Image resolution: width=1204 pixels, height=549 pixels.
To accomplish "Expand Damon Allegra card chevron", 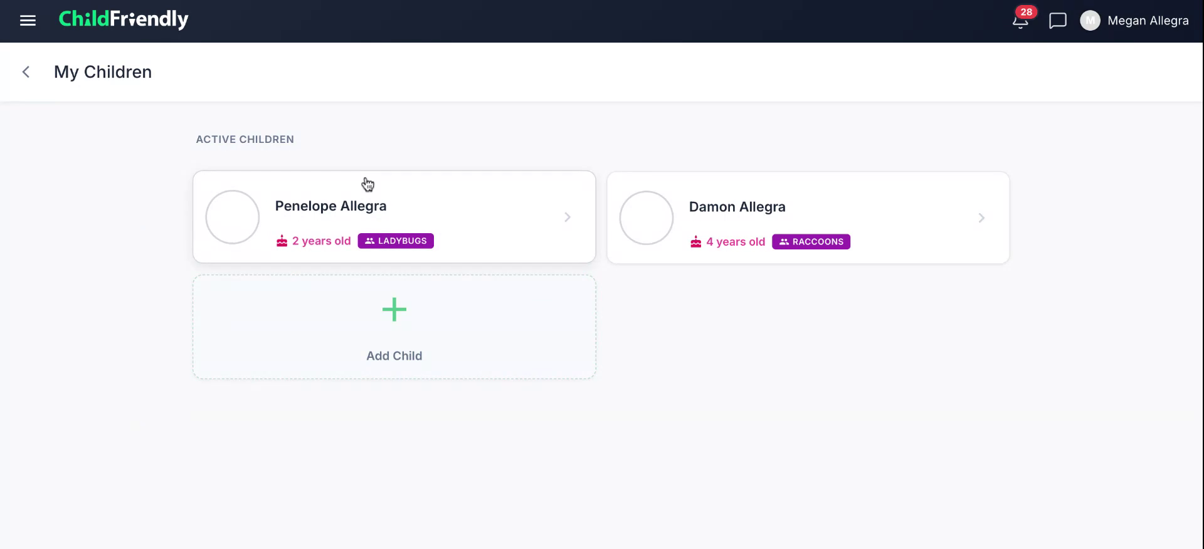I will point(981,218).
